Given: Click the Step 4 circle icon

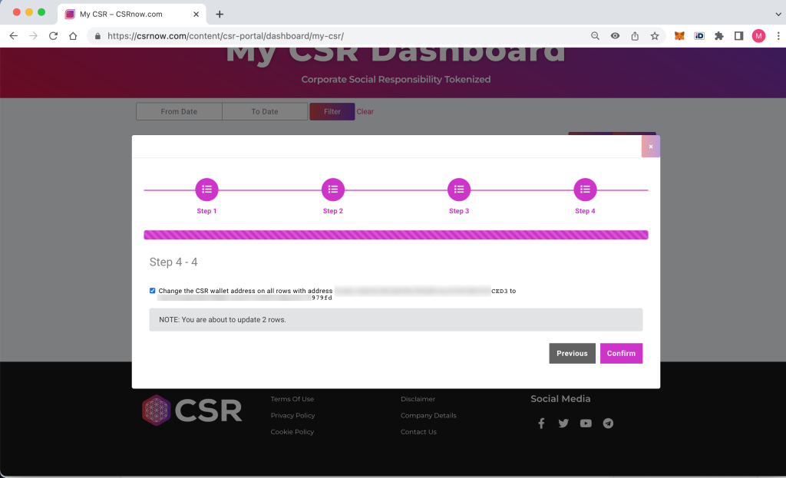Looking at the screenshot, I should 585,190.
